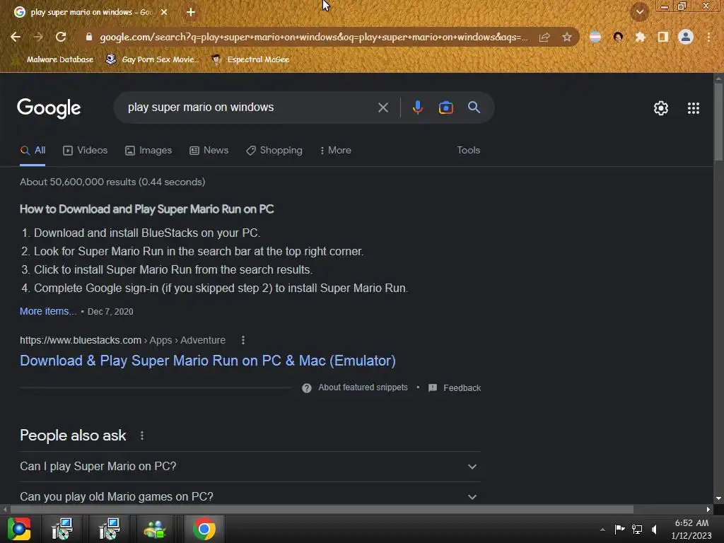Click the Start button on taskbar
This screenshot has height=543, width=724.
[x=19, y=529]
